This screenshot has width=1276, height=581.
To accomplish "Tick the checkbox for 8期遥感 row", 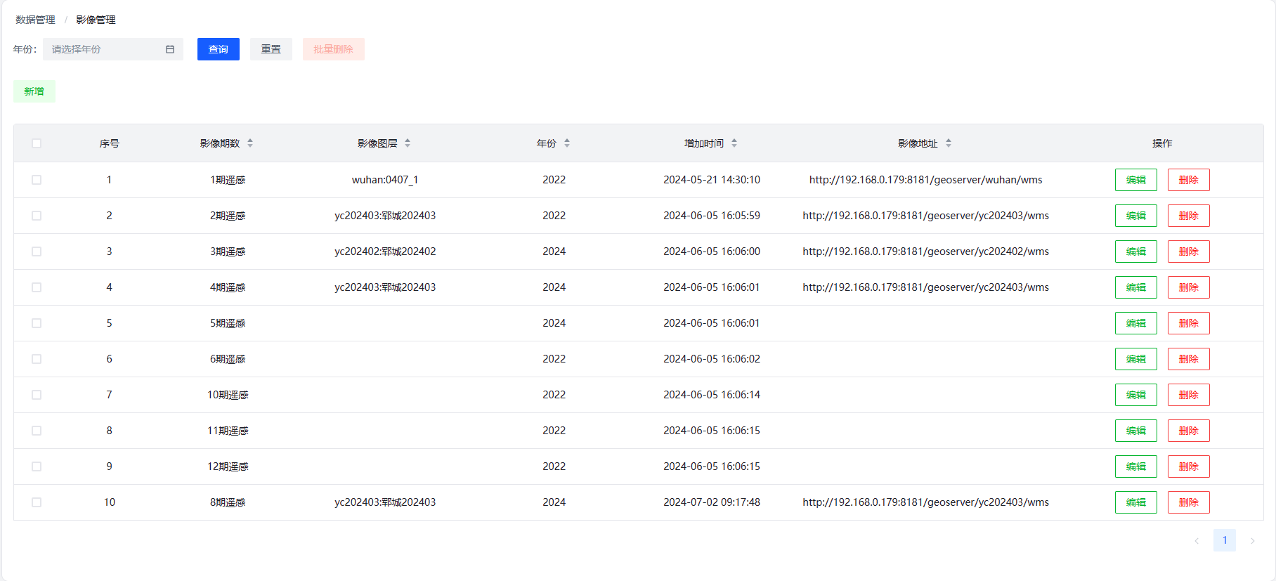I will [37, 502].
